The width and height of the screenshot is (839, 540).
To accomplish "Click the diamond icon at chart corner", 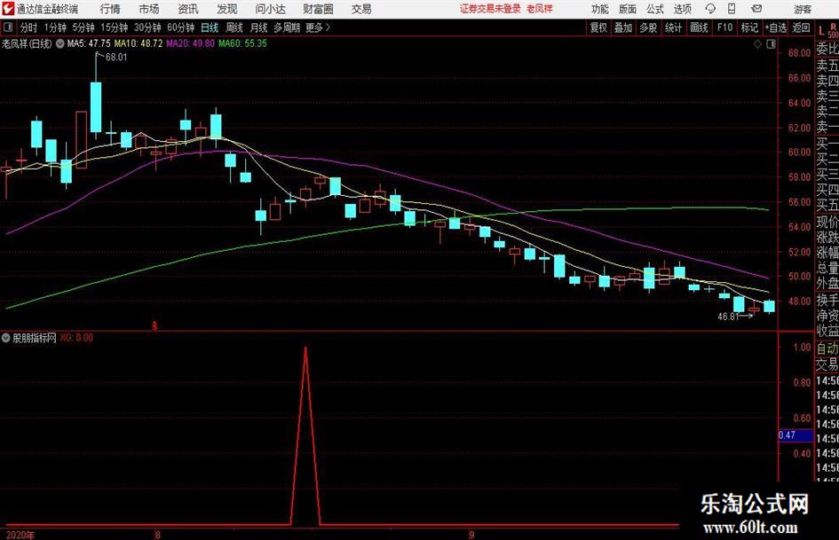I will point(757,44).
